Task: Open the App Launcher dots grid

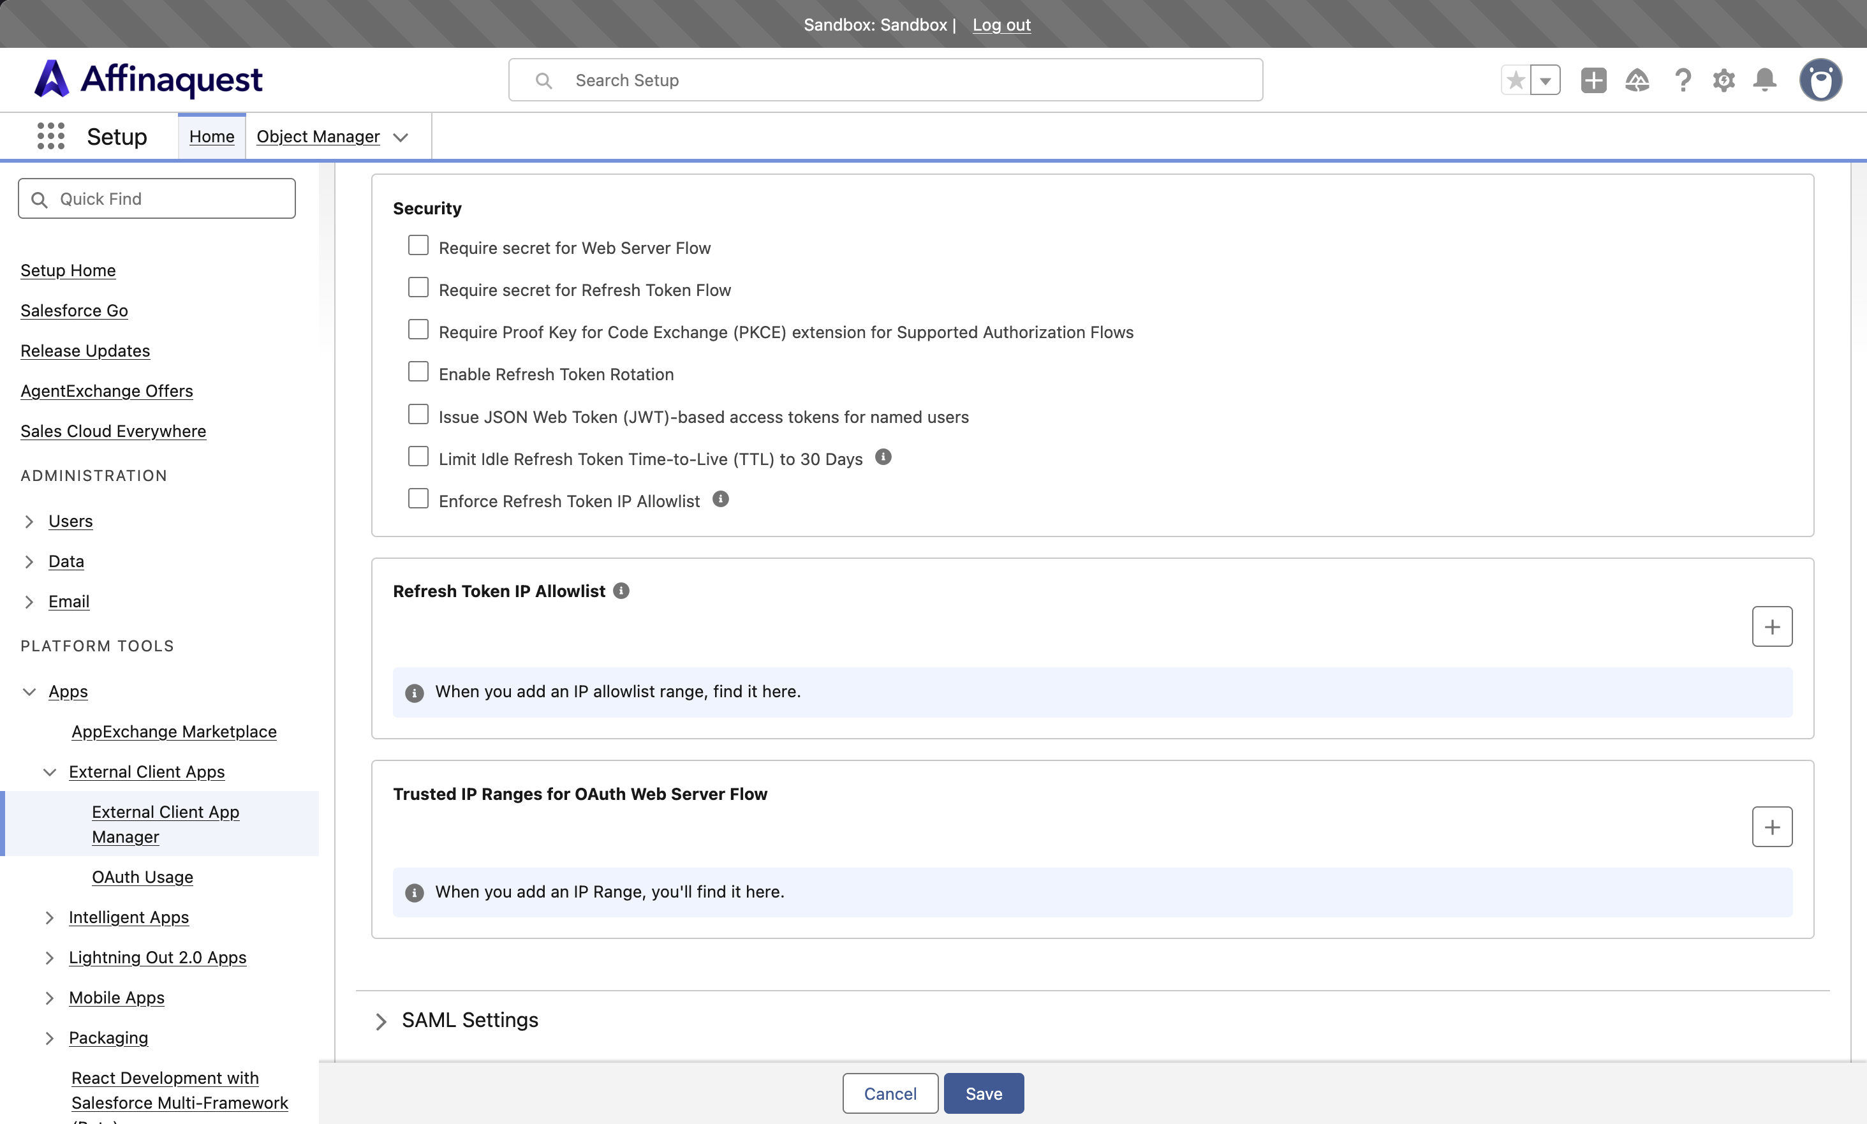Action: tap(51, 137)
